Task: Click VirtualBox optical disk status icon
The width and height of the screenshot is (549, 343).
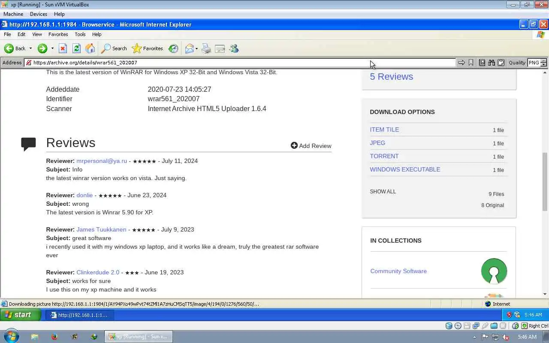Action: 458,326
